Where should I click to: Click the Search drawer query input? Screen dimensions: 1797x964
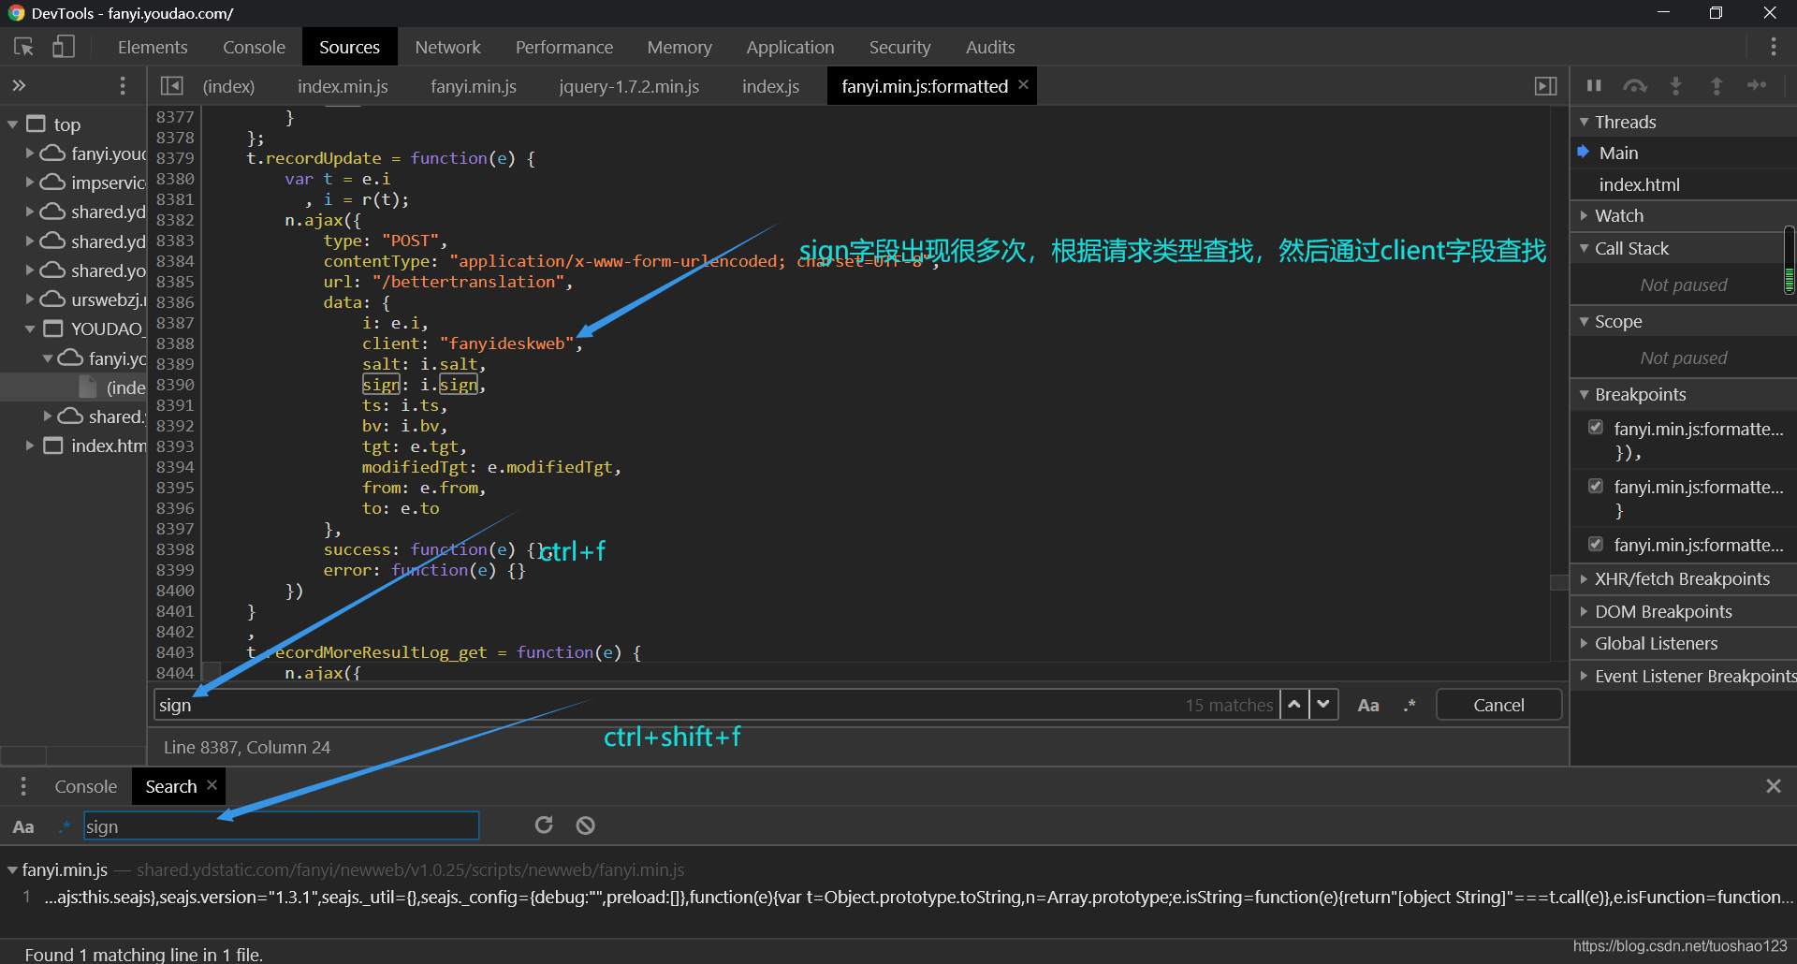[281, 825]
